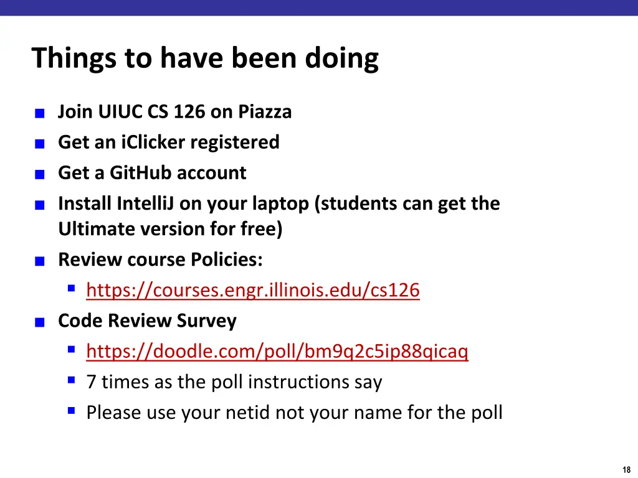Open the doodle.com poll link
This screenshot has height=478, width=638.
[277, 351]
